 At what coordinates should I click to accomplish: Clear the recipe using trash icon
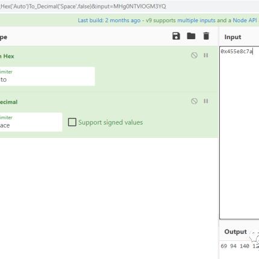[x=206, y=36]
